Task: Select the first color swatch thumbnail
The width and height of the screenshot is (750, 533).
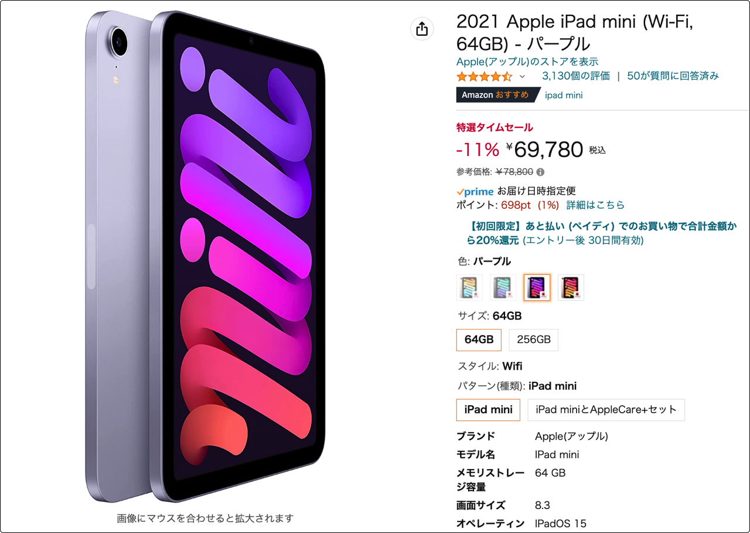Action: pos(469,287)
